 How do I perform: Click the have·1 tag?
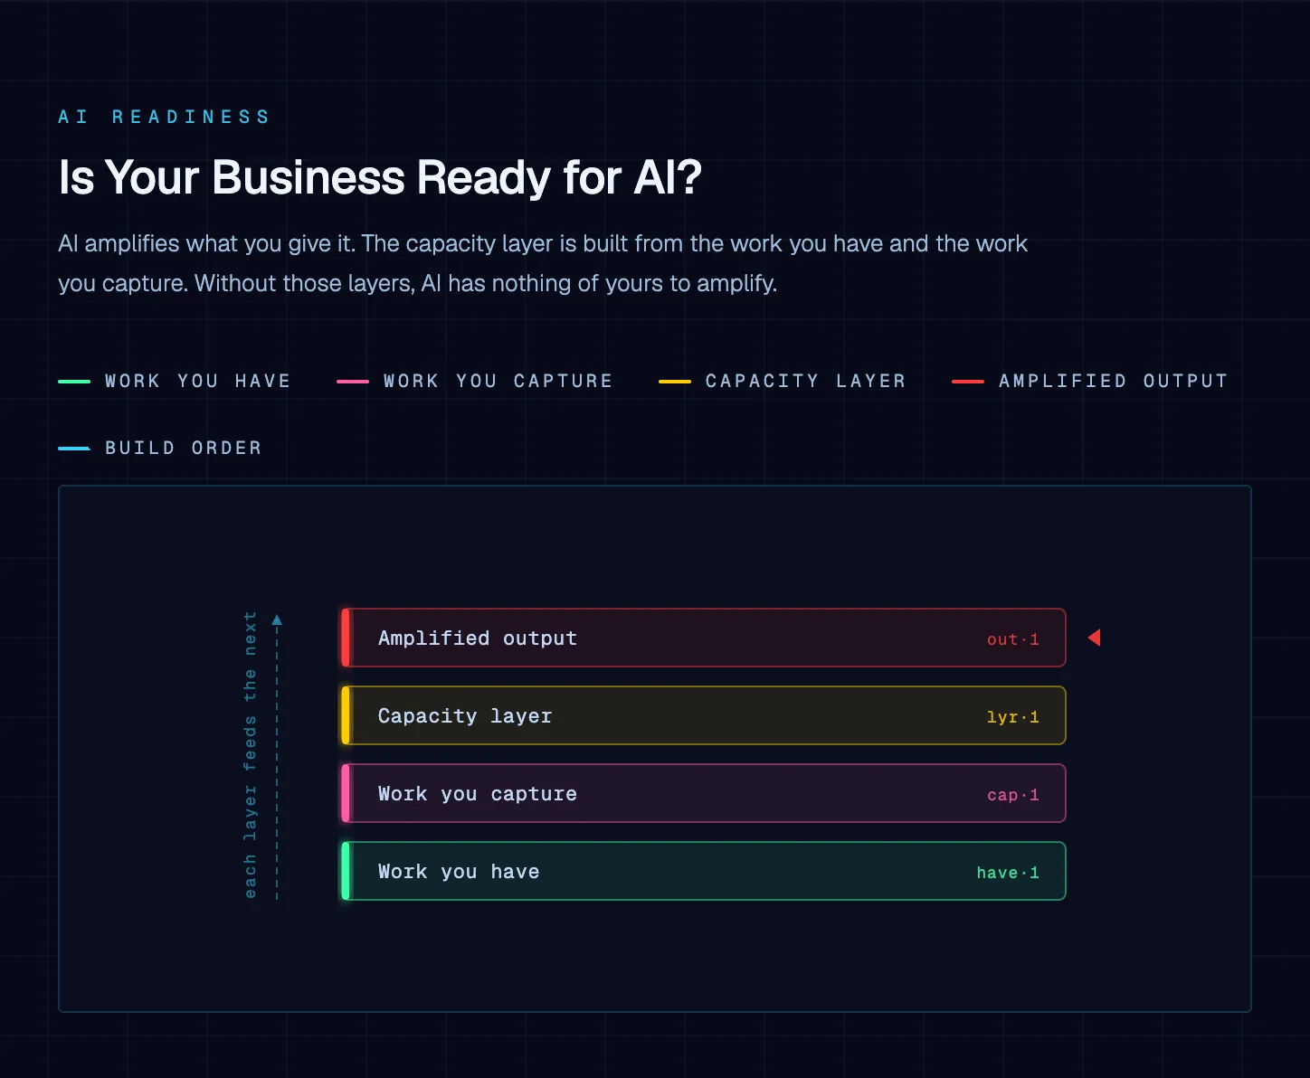[x=1008, y=873]
